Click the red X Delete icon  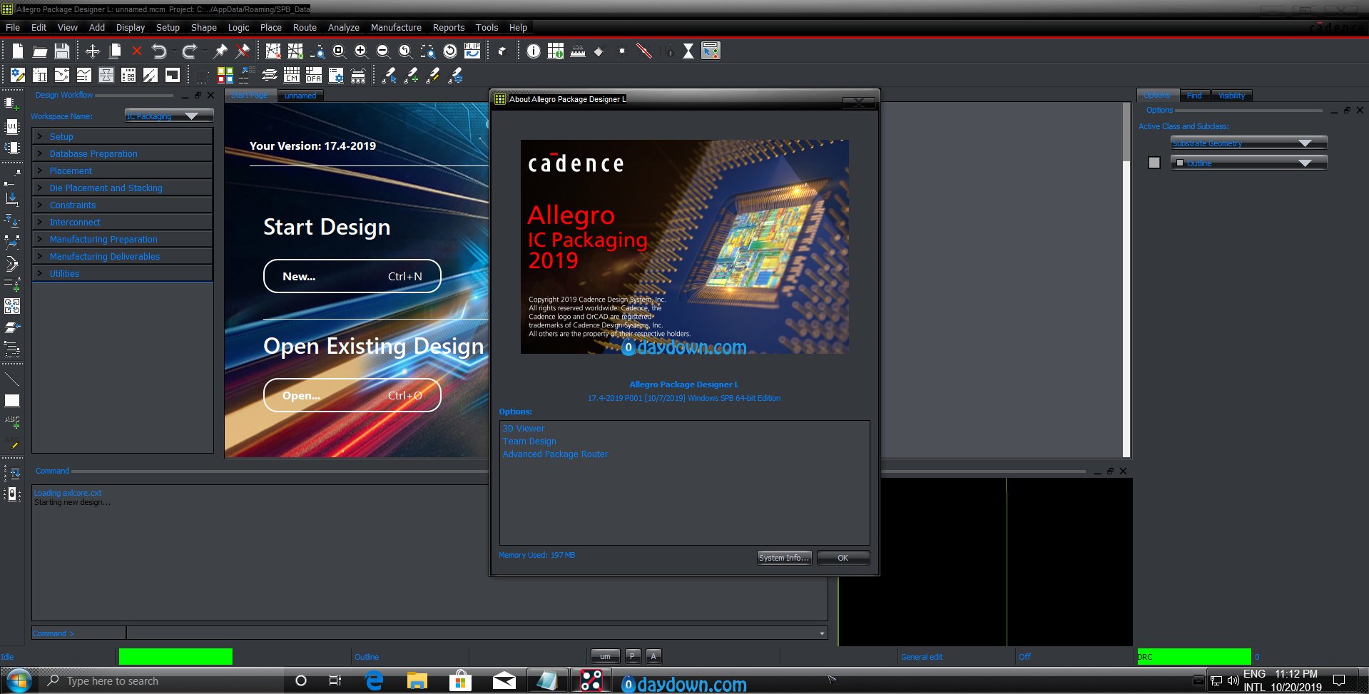click(137, 51)
